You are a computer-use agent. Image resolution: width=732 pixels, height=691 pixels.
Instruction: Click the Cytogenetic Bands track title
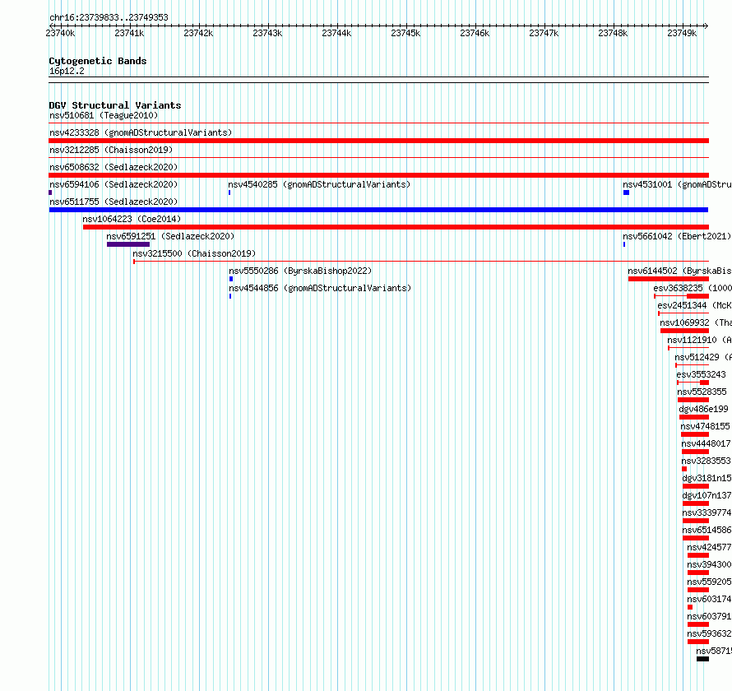[98, 61]
